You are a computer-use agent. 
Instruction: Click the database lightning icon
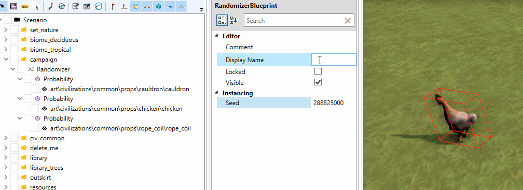[99, 6]
